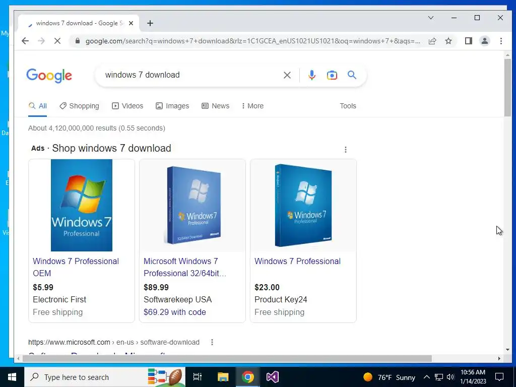
Task: Select the All results tab
Action: (x=37, y=106)
